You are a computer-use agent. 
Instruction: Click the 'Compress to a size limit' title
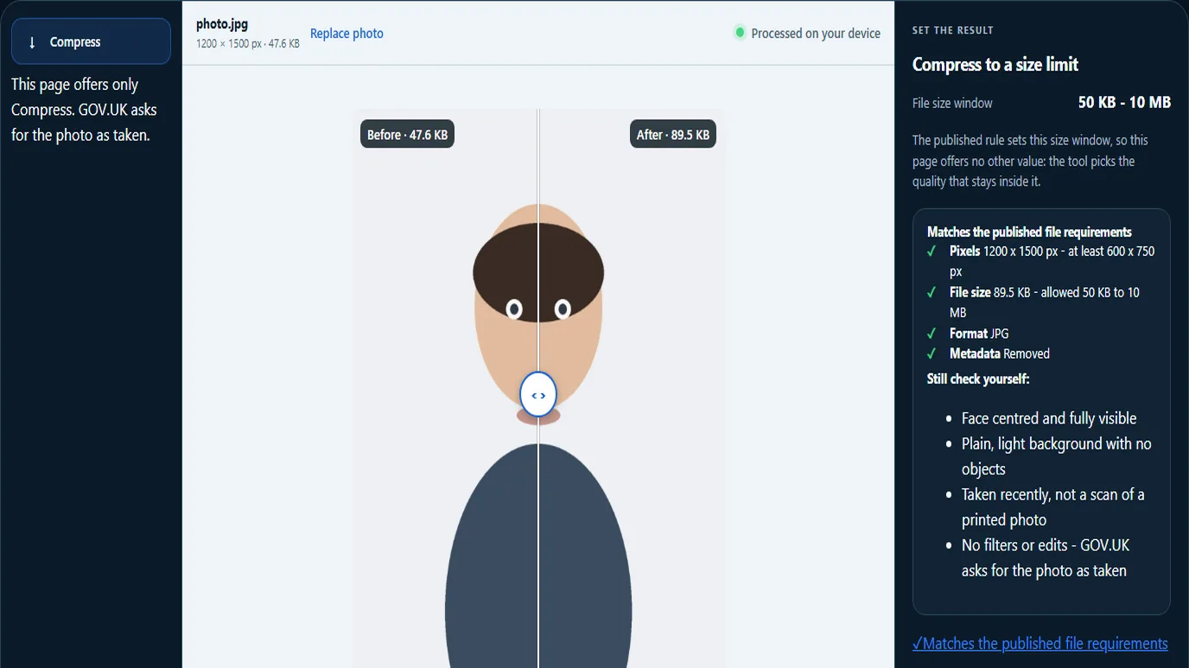coord(995,65)
